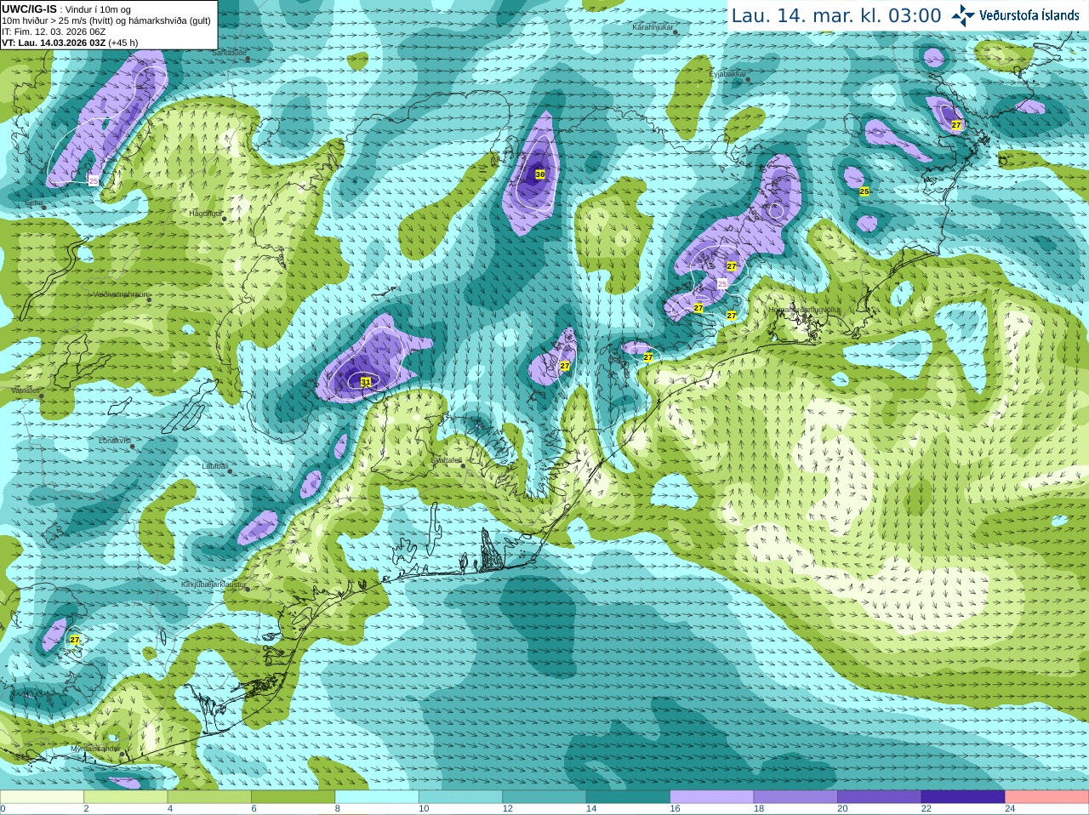Select the 12–14 m/s teal legend color

[544, 796]
